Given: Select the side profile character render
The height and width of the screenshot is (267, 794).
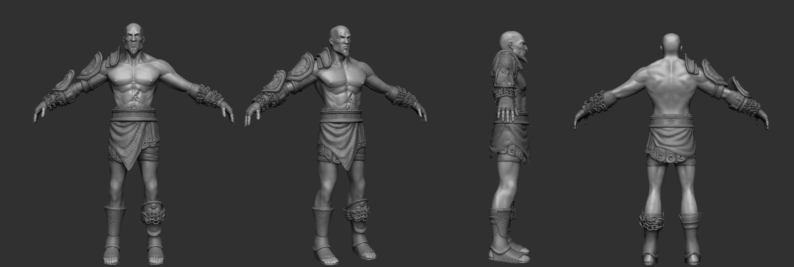Looking at the screenshot, I should pos(509,147).
